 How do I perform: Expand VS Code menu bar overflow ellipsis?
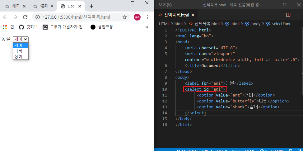click(179, 5)
